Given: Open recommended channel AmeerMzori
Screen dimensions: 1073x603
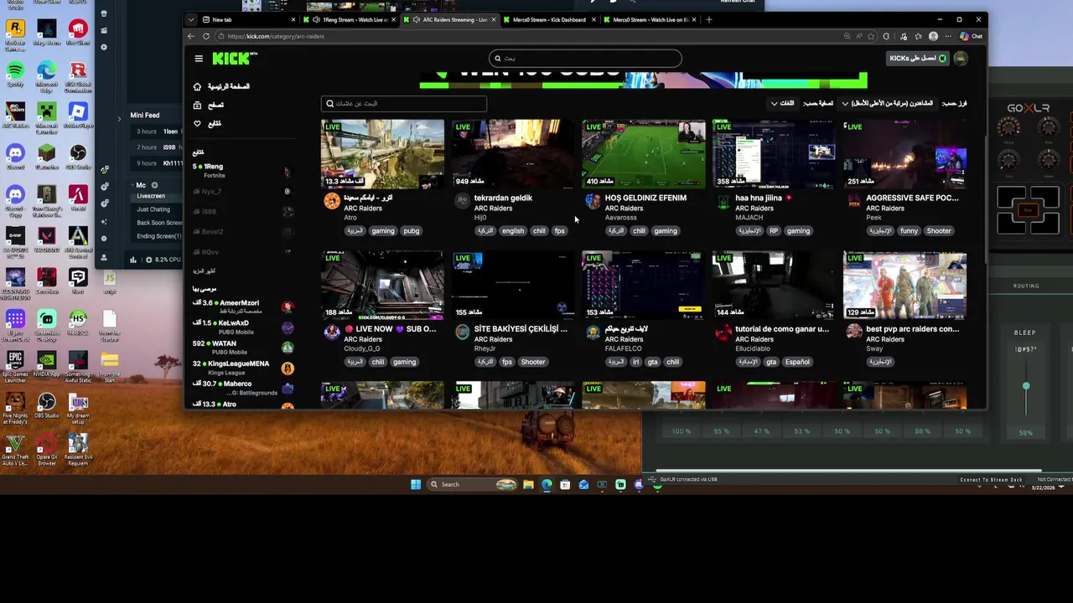Looking at the screenshot, I should (242, 307).
